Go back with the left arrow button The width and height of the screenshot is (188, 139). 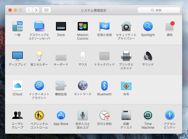point(29,10)
